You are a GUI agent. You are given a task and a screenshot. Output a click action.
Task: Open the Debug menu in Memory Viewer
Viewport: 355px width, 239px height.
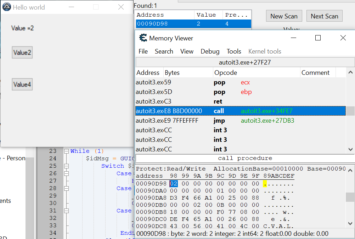pos(210,51)
